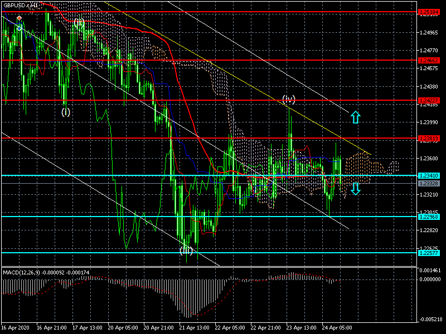Click the 1.22820 price scale value
Viewport: 446px width, 334px height.
[429, 230]
